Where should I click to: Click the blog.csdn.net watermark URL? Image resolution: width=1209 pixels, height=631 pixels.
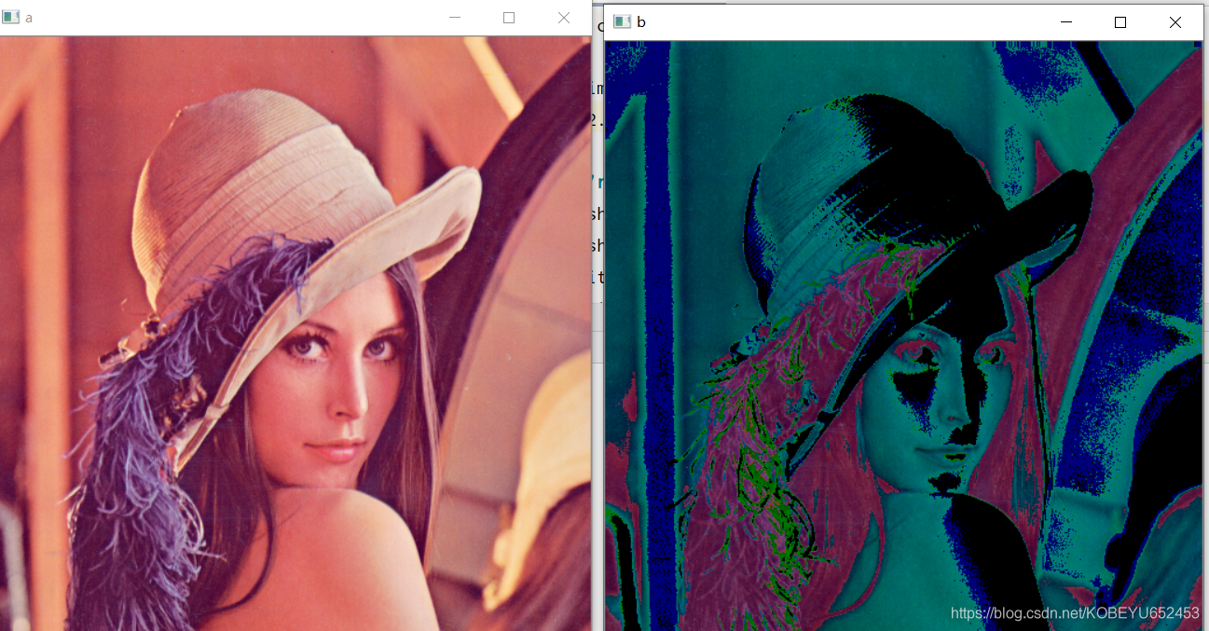click(1075, 612)
